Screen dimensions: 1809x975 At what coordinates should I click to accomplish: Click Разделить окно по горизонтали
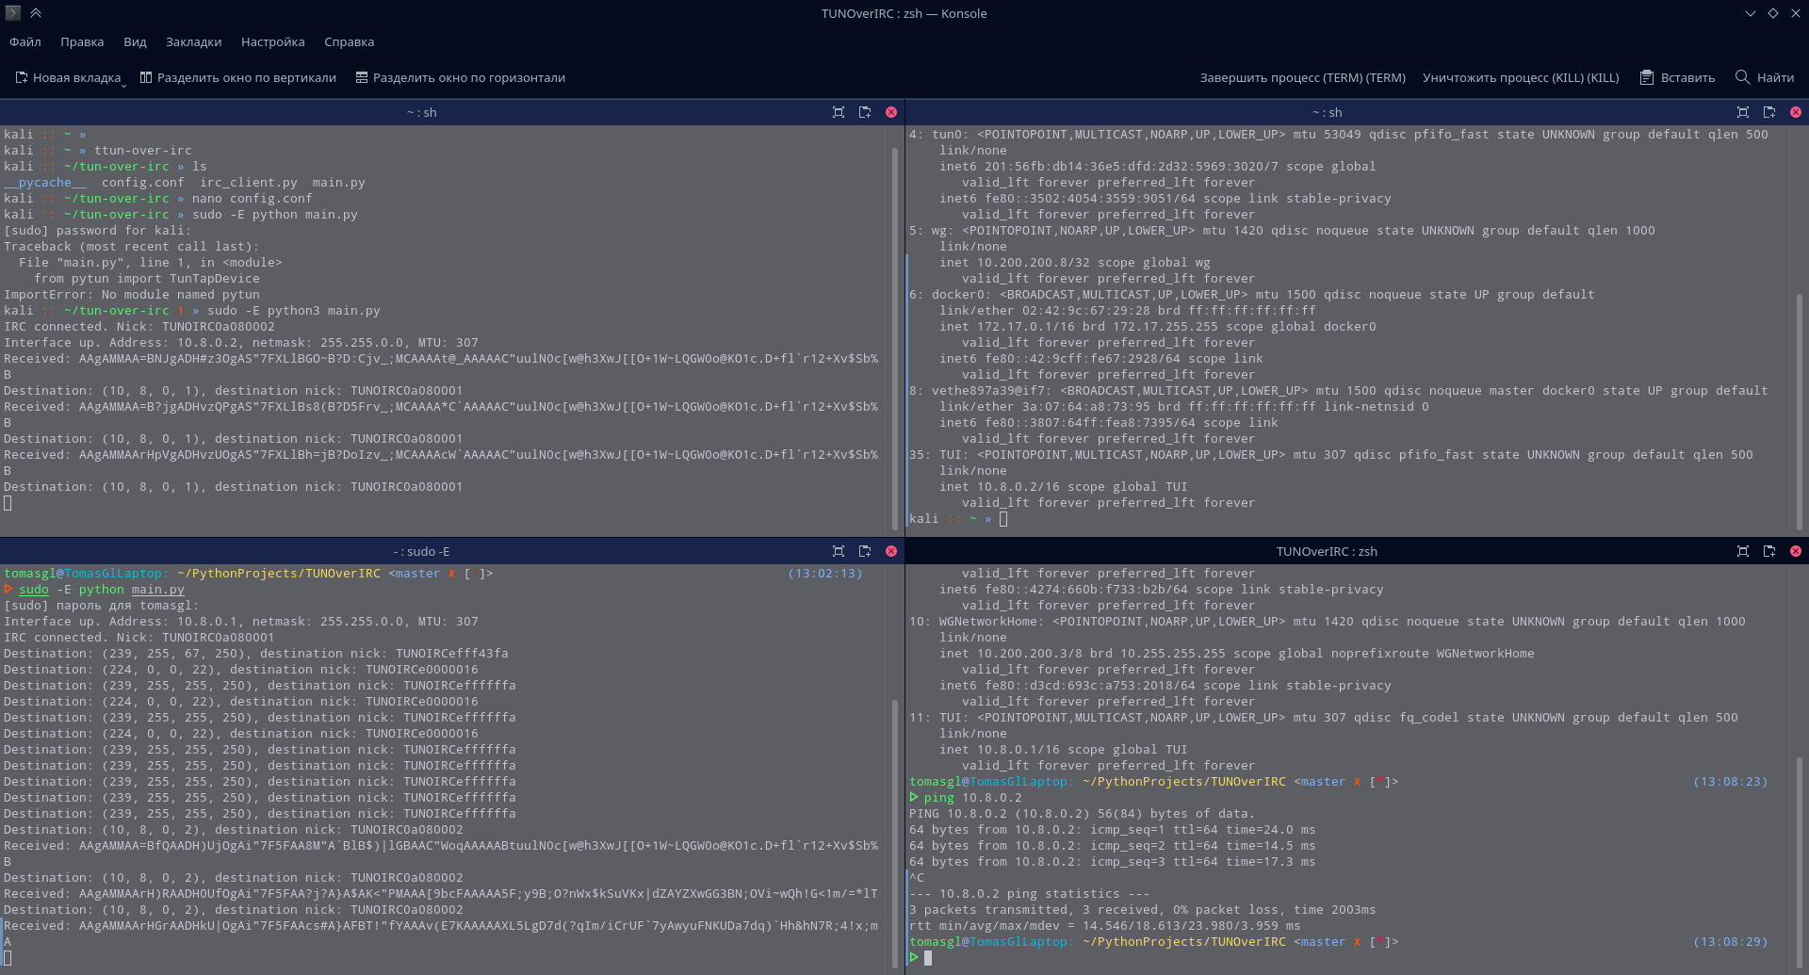coord(460,77)
